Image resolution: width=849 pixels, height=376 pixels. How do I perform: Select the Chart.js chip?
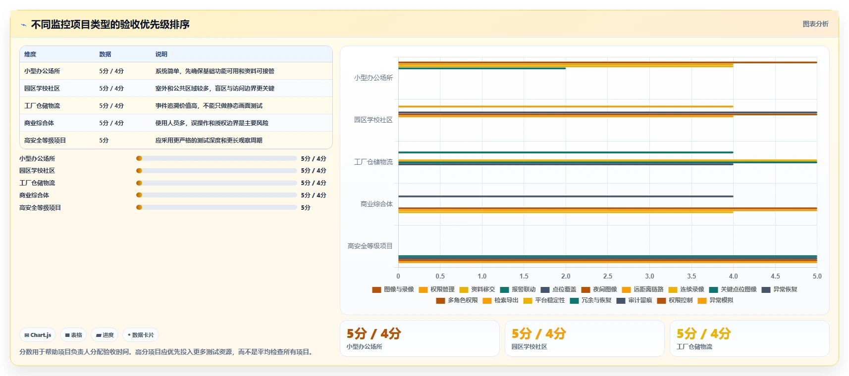38,335
